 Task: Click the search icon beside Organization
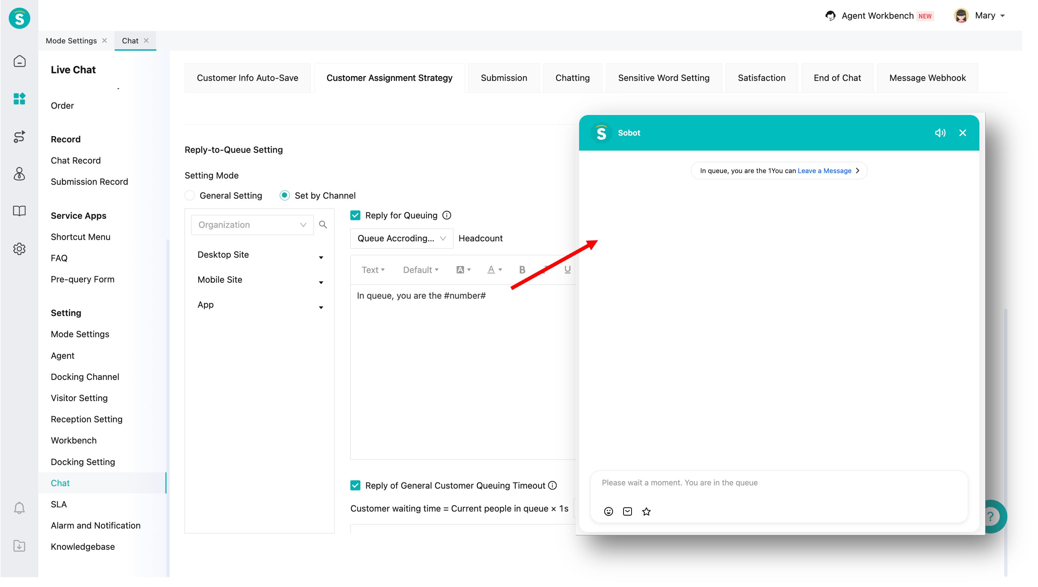(323, 225)
